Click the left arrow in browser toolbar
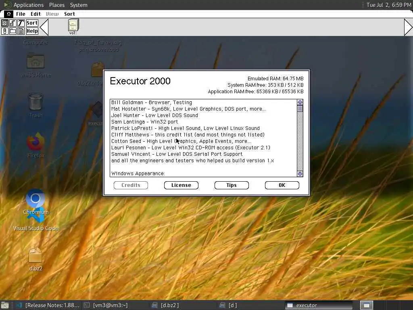Viewport: 413px width, 310px height. [x=44, y=27]
